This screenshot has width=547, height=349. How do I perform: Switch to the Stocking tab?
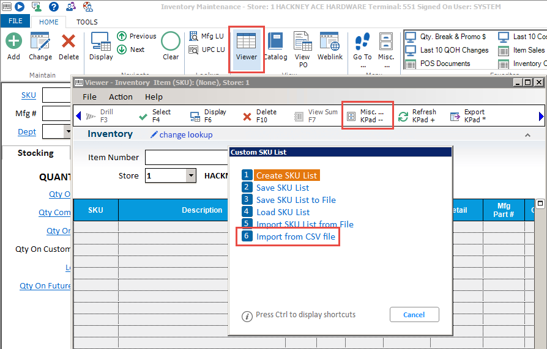pyautogui.click(x=35, y=153)
